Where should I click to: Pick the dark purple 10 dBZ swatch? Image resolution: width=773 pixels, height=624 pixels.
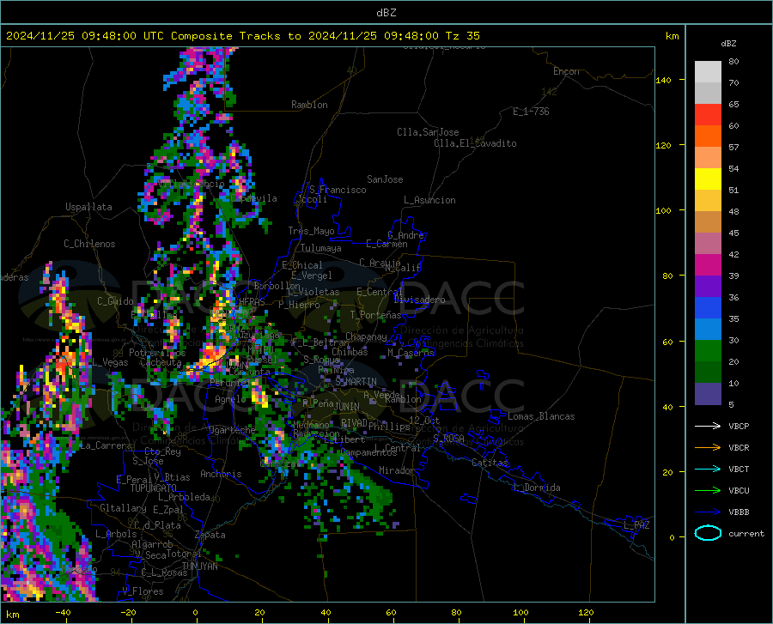click(708, 394)
